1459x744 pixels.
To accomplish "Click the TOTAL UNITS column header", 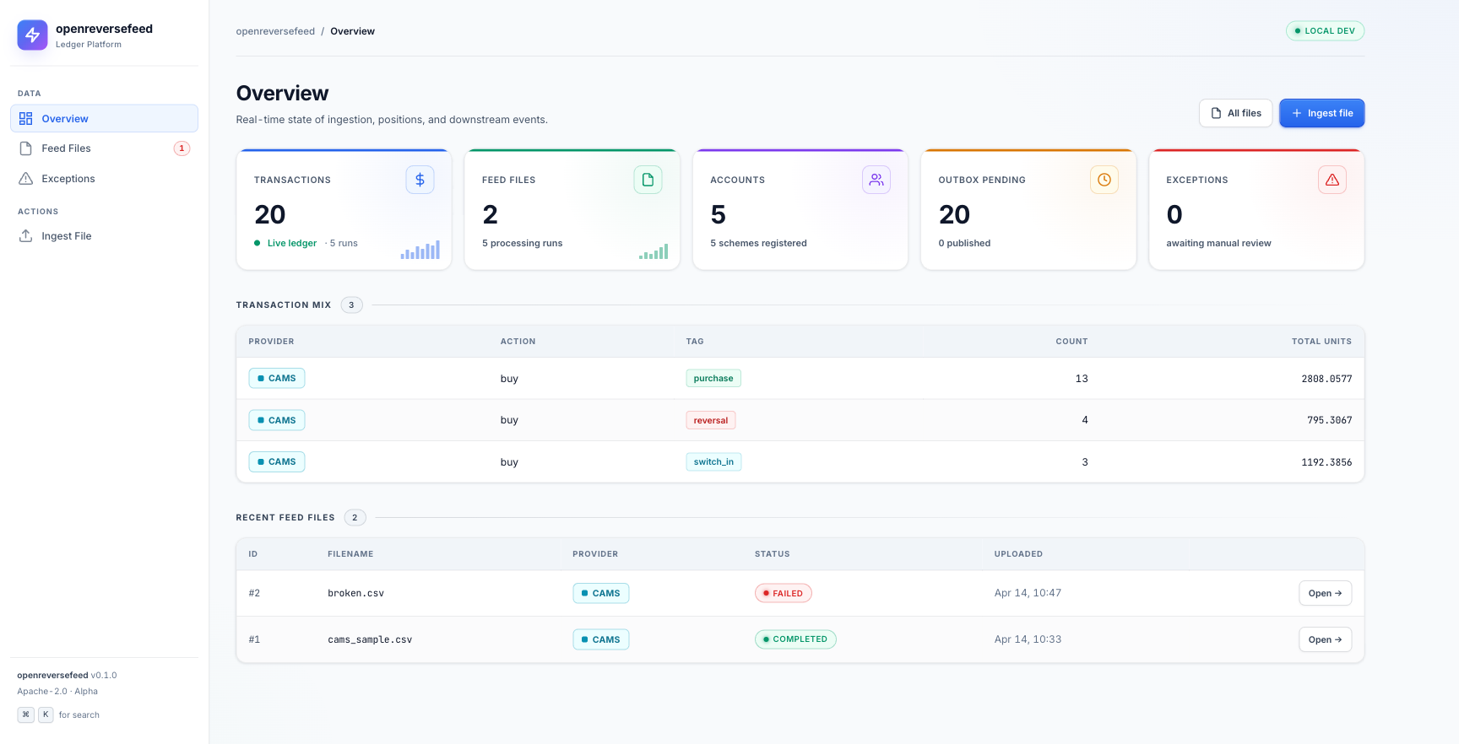I will (x=1321, y=342).
